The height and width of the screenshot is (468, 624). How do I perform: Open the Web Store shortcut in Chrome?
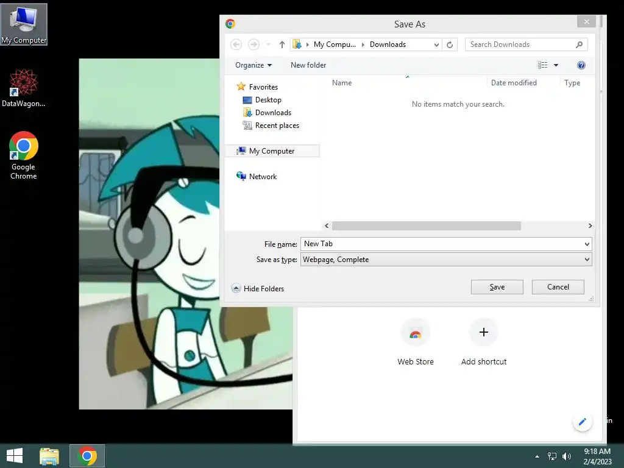[416, 342]
